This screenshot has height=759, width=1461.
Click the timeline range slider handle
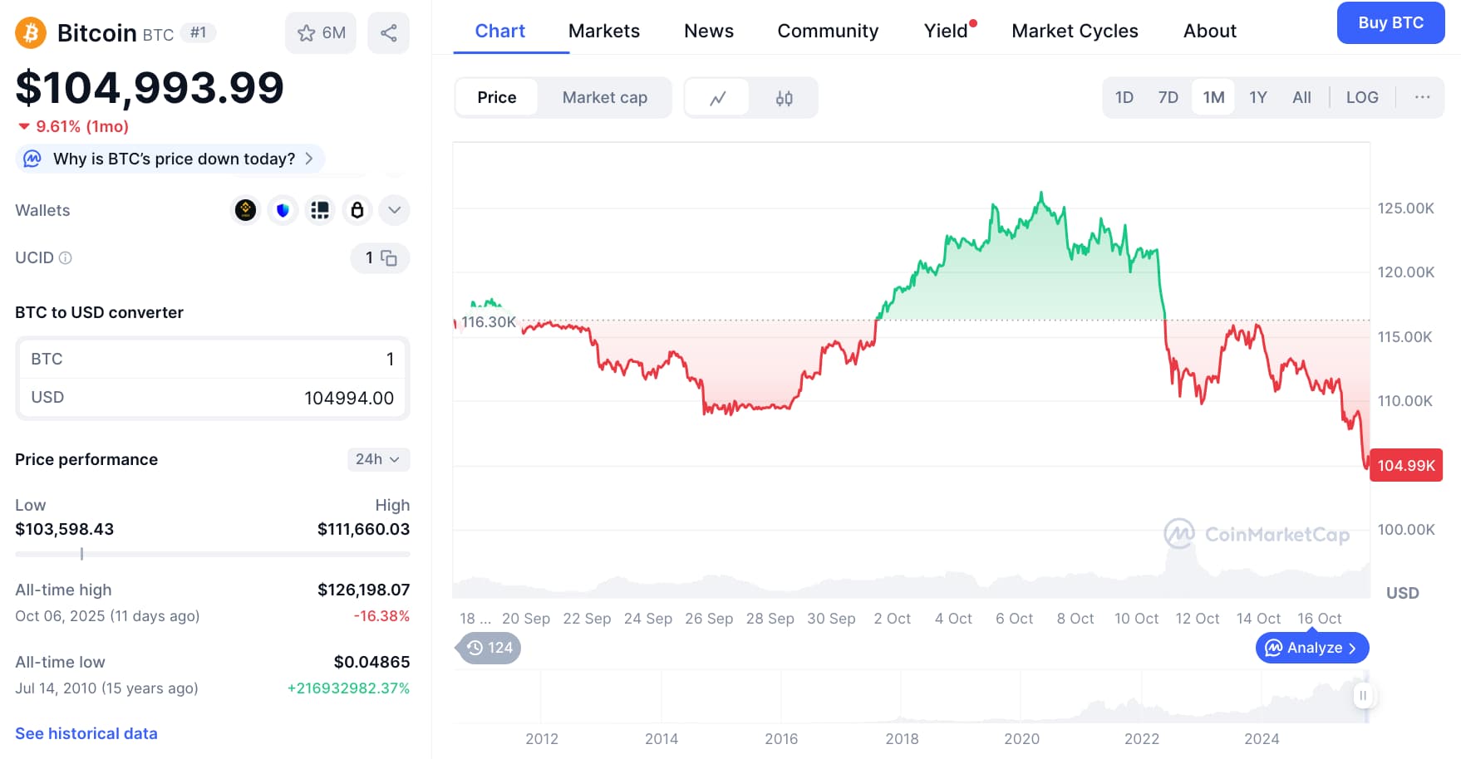(1362, 695)
